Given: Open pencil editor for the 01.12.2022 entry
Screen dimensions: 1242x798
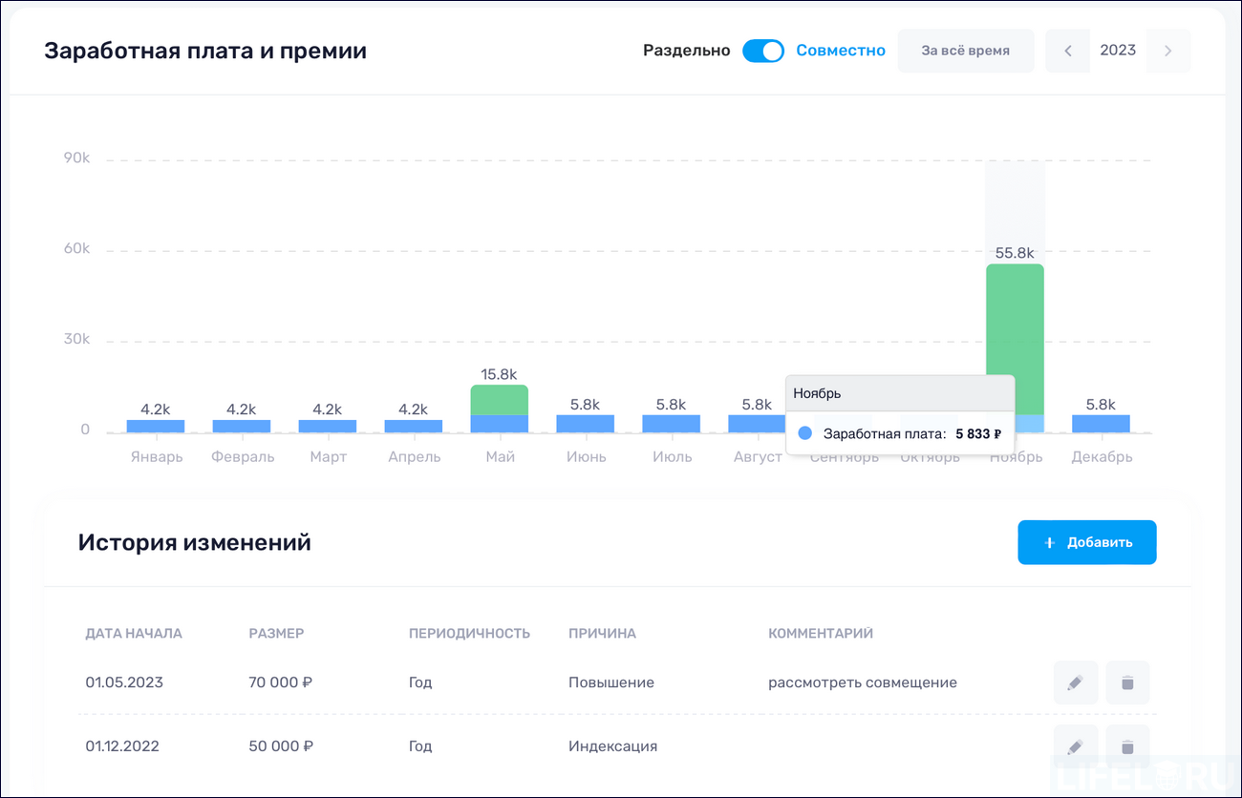Looking at the screenshot, I should 1076,745.
